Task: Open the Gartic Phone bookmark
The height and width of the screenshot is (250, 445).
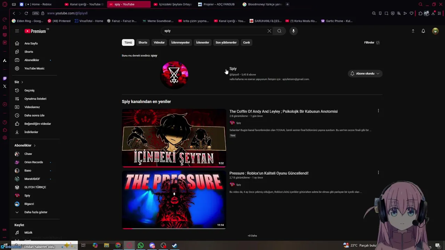Action: [x=337, y=21]
